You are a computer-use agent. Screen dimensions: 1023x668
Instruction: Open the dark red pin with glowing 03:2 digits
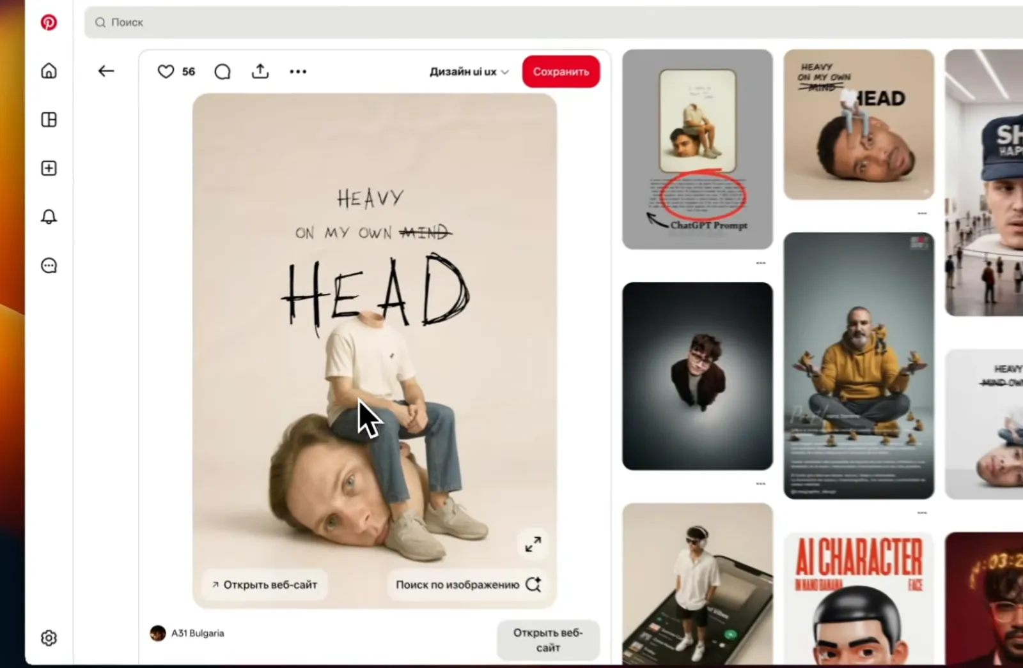tap(984, 598)
